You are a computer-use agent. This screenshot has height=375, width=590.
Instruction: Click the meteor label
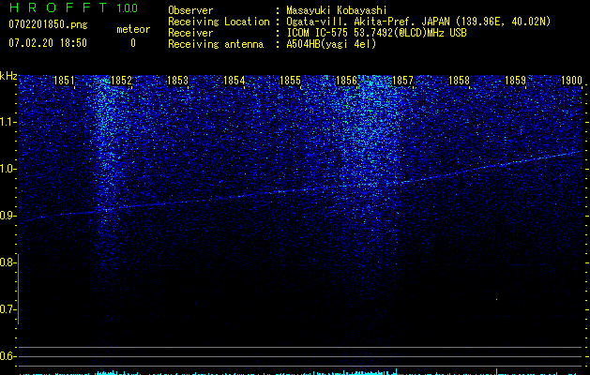pos(133,29)
